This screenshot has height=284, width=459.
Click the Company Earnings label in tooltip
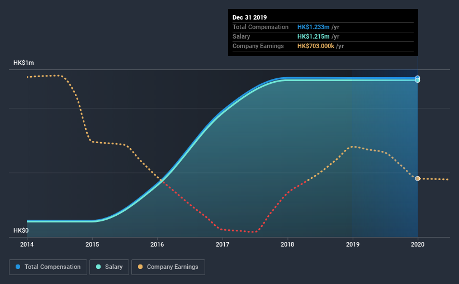click(258, 46)
